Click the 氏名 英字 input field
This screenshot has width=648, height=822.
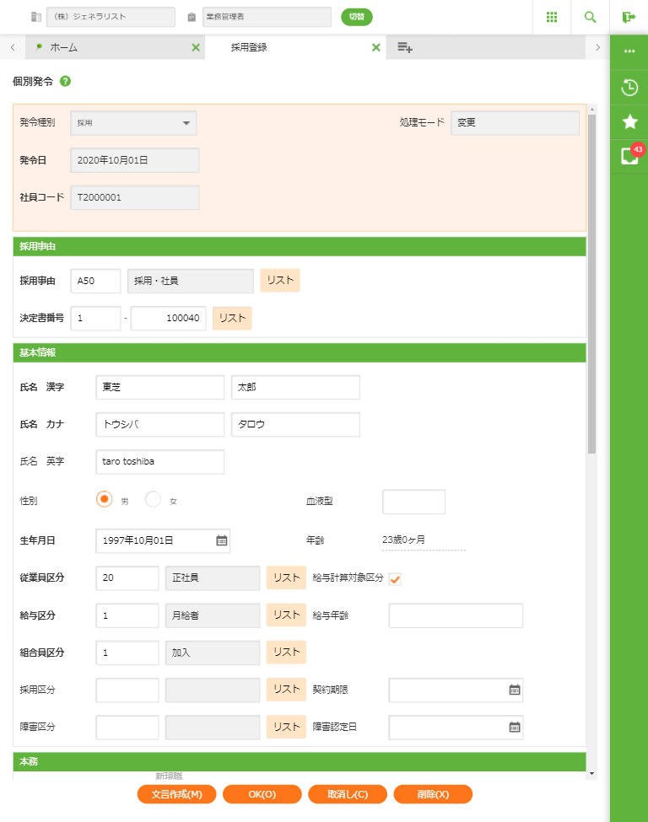160,462
